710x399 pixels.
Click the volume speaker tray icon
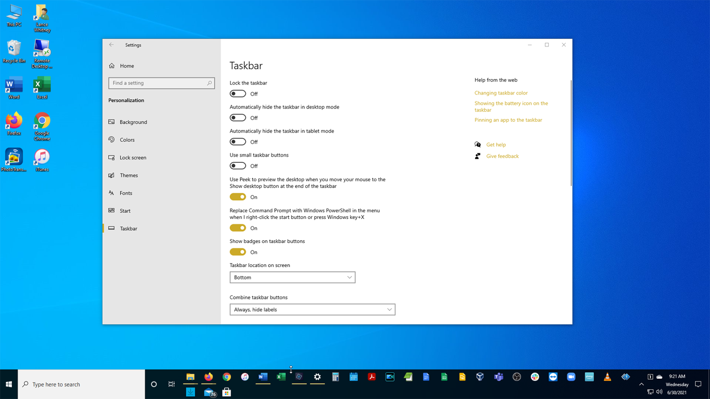point(659,392)
